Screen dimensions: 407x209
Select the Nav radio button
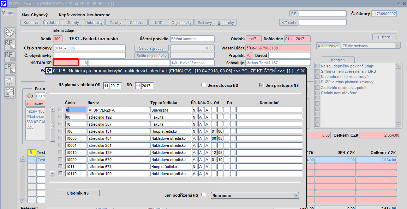tap(4, 13)
